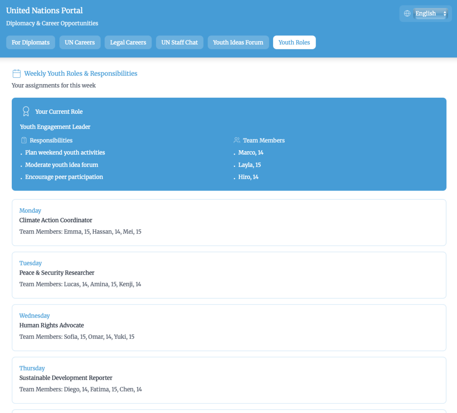Open the Youth Ideas Forum tab
Viewport: 457px width, 413px height.
pyautogui.click(x=238, y=43)
